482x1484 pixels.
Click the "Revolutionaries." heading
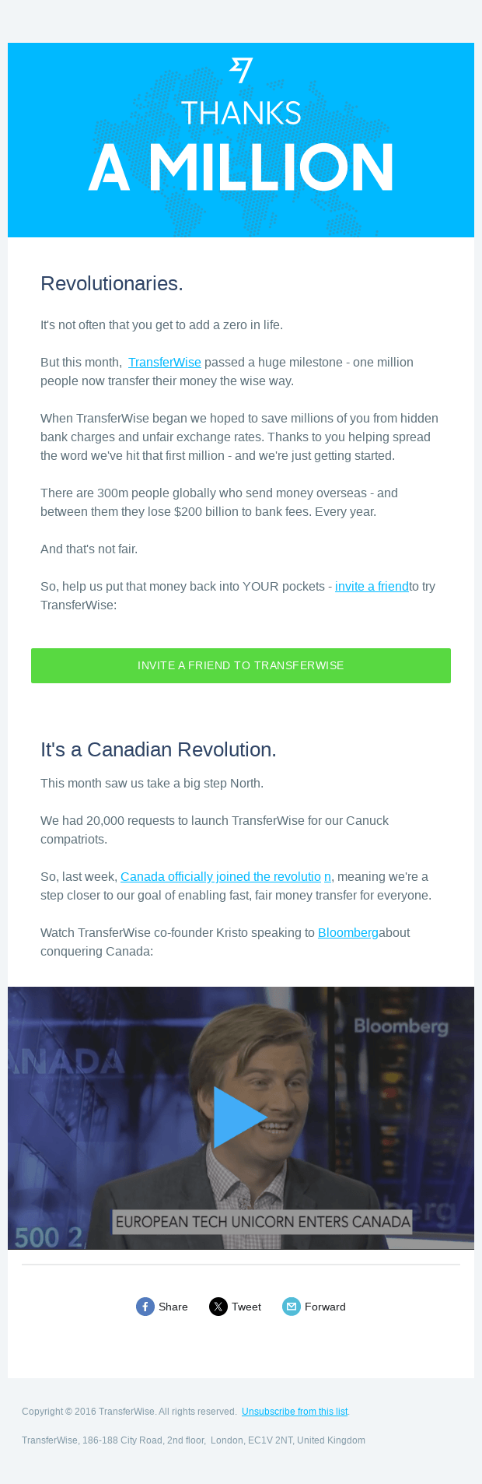coord(112,284)
